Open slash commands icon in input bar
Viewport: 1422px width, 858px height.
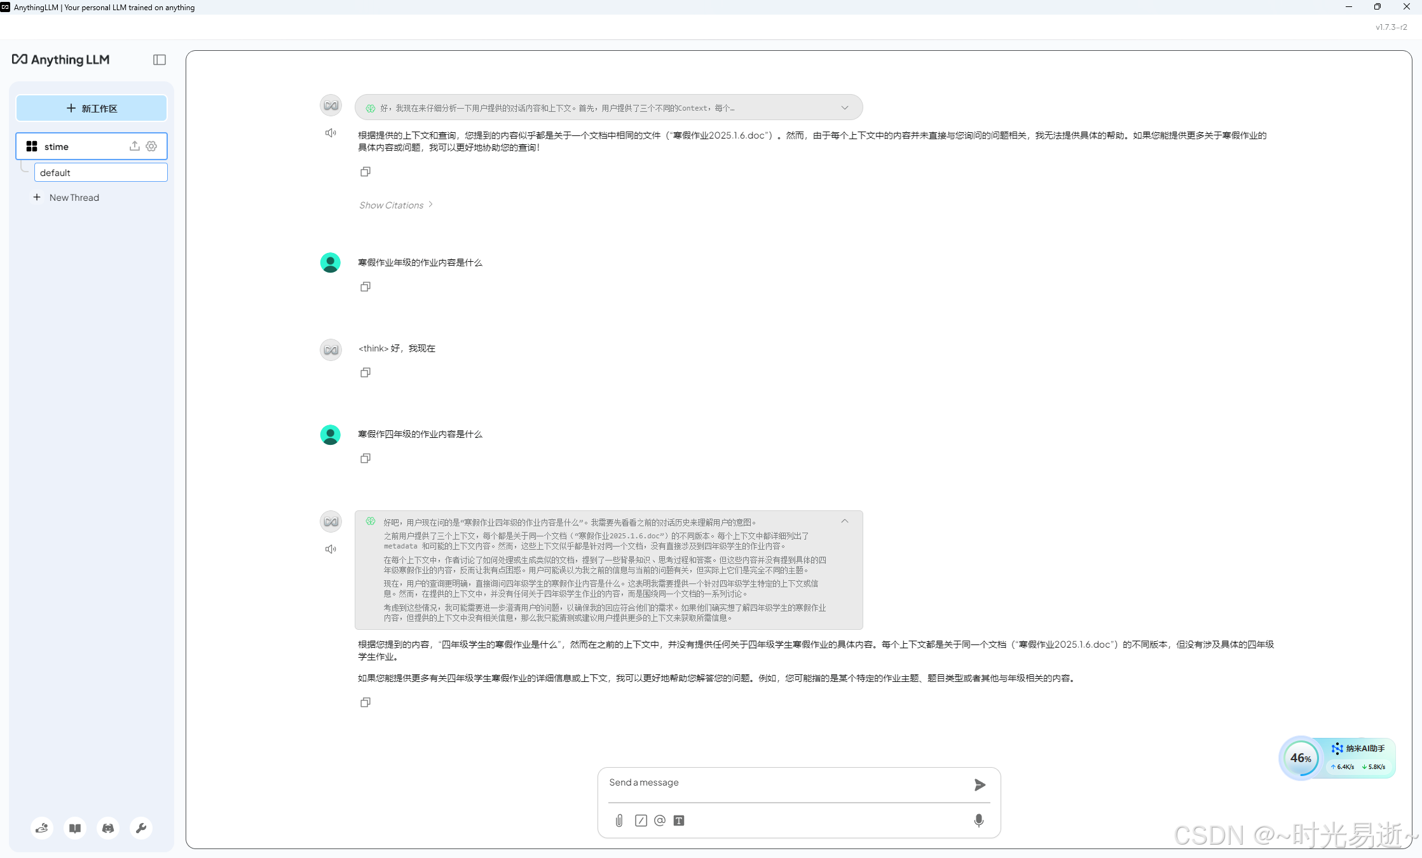coord(641,821)
